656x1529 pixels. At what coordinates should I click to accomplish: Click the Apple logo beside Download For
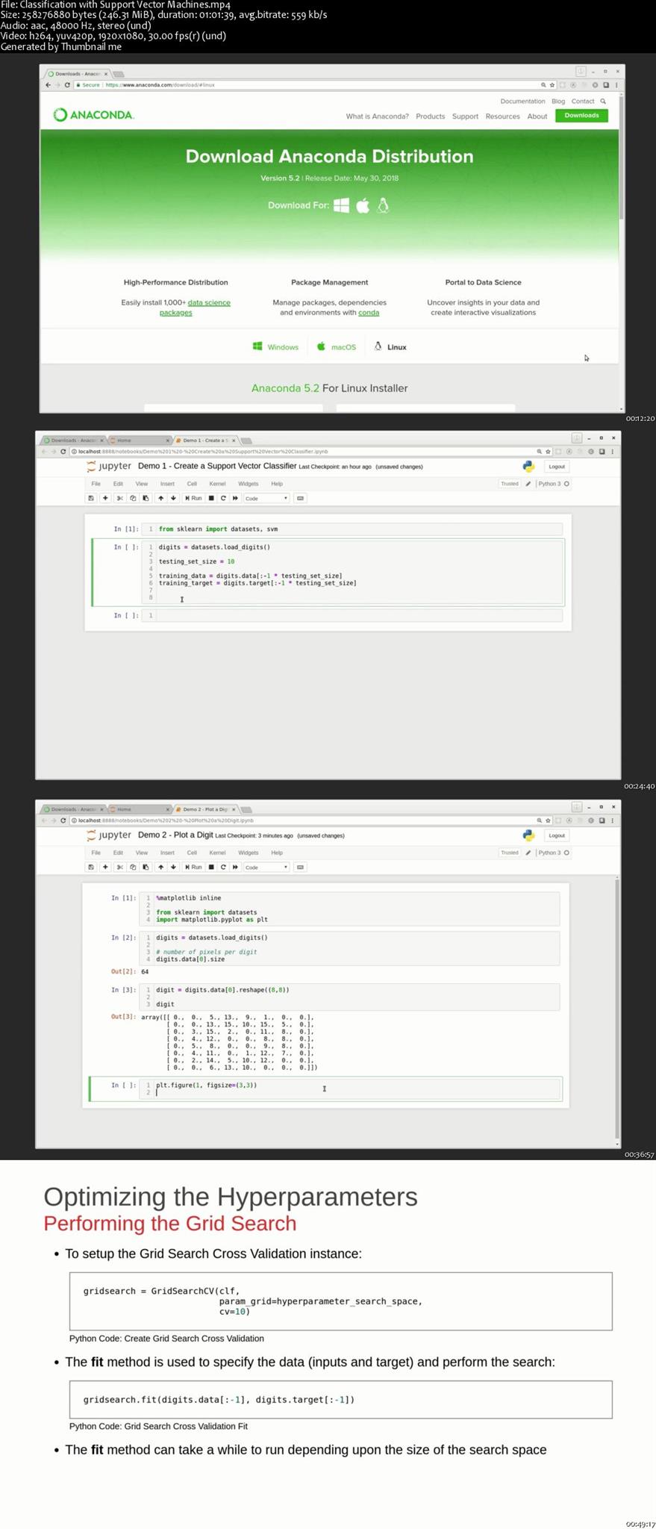(363, 205)
